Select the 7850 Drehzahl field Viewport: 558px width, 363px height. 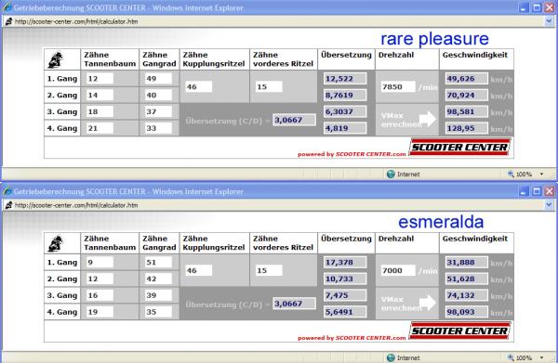(x=398, y=86)
